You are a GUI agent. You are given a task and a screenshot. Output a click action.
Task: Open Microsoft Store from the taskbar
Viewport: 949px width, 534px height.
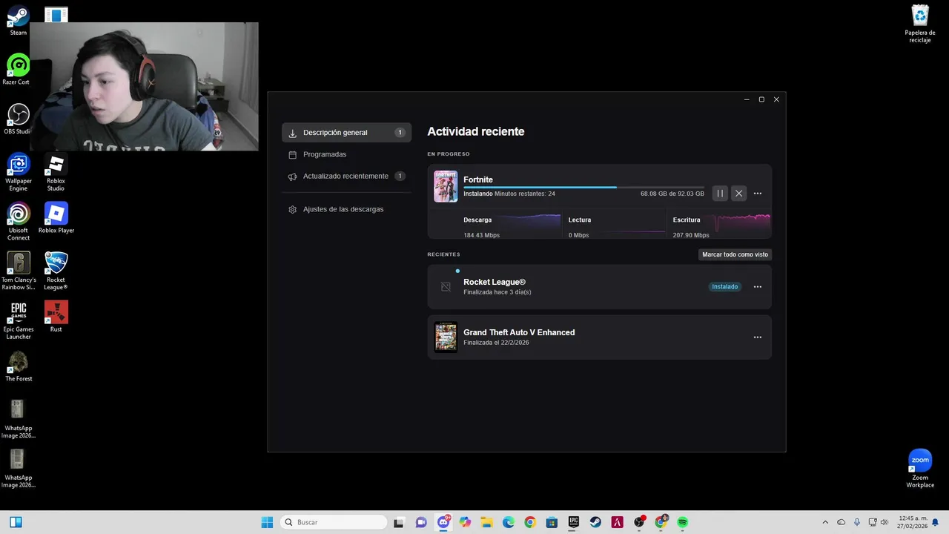point(552,522)
